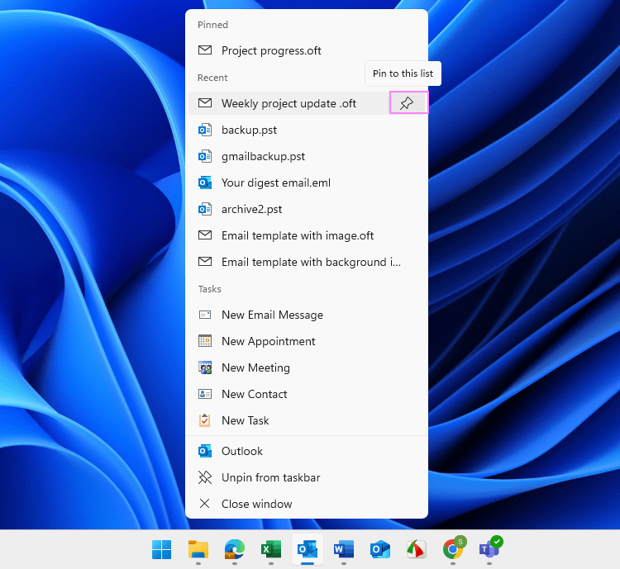The image size is (620, 569).
Task: Open Email template with image.oft
Action: coord(307,236)
